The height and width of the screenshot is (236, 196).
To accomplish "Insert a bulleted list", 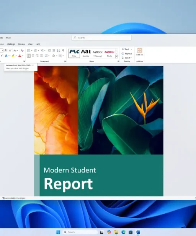I will click(x=29, y=50).
